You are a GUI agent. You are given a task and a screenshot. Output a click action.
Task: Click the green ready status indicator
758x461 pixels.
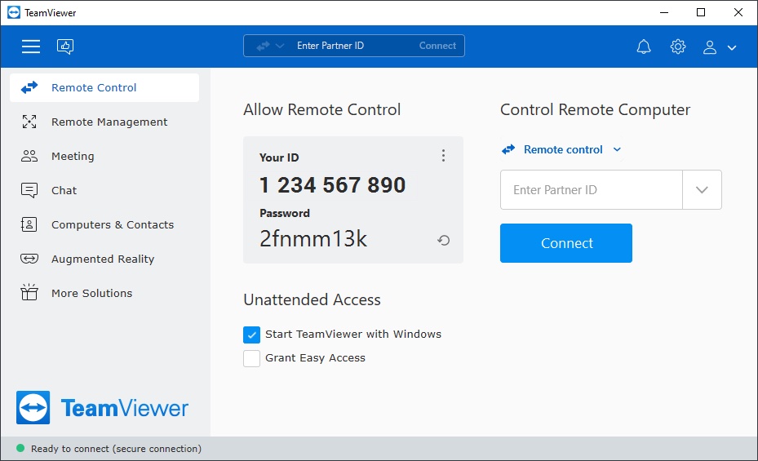[x=20, y=448]
